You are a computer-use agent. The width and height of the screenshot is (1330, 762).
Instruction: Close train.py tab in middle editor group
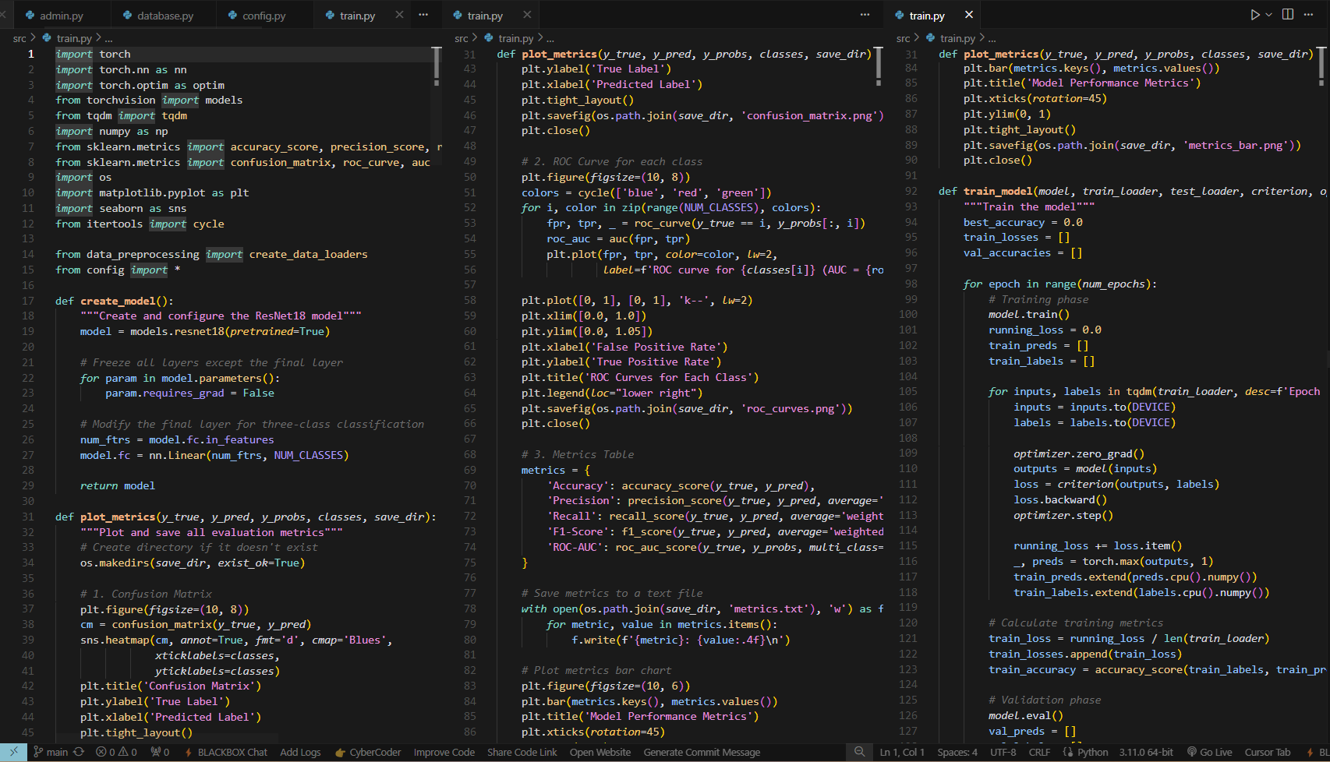pyautogui.click(x=527, y=15)
